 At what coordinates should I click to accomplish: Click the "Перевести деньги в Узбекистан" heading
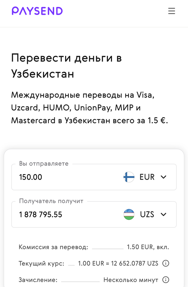[66, 66]
